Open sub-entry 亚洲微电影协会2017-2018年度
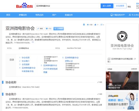139x111 pixels. tap(51, 58)
